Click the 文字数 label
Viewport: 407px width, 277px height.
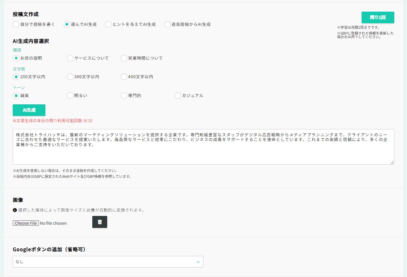tap(19, 69)
